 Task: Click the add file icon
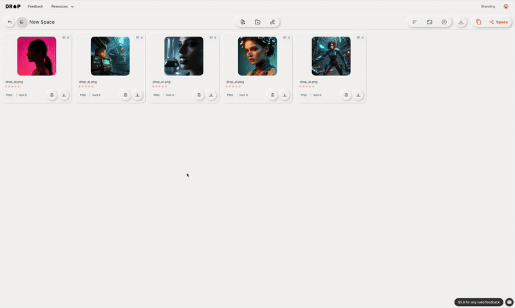point(243,22)
